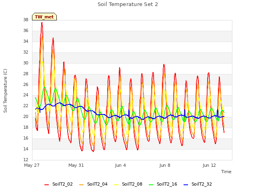
Task: Click the 26 y-axis tick label
Action: pyautogui.click(x=26, y=84)
